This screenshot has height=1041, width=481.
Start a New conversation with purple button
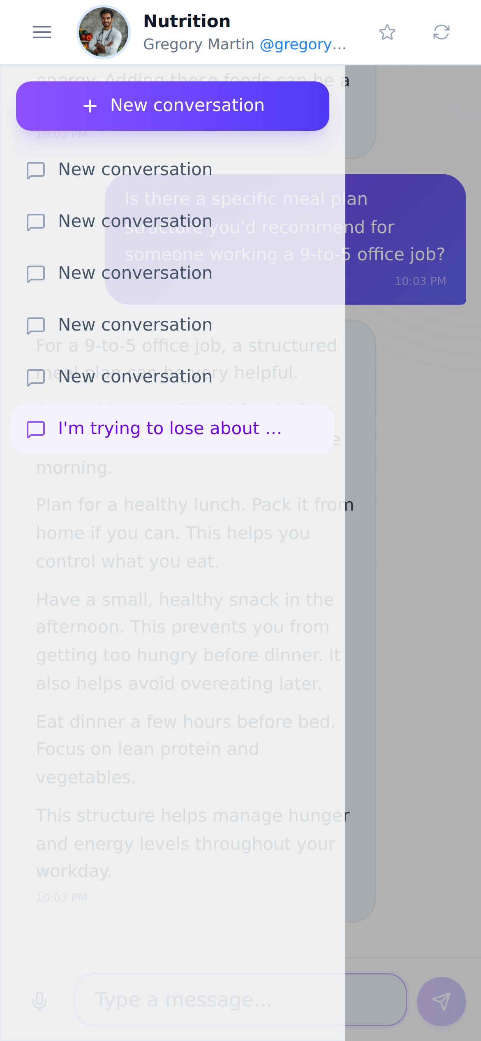point(173,106)
